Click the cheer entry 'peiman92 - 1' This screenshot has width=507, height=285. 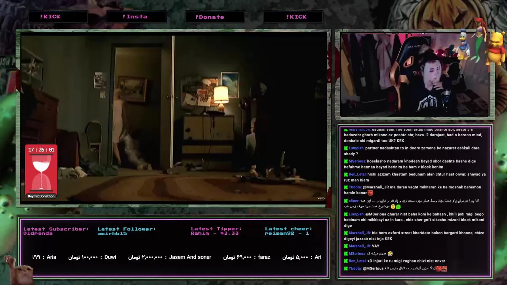coord(287,233)
